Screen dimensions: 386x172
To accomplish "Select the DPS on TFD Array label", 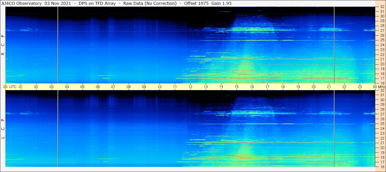I will click(x=97, y=3).
